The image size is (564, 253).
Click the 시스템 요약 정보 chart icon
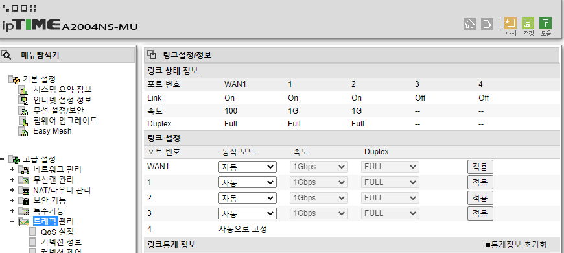[23, 90]
